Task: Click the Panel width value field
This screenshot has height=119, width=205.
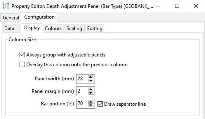Action: 82,79
